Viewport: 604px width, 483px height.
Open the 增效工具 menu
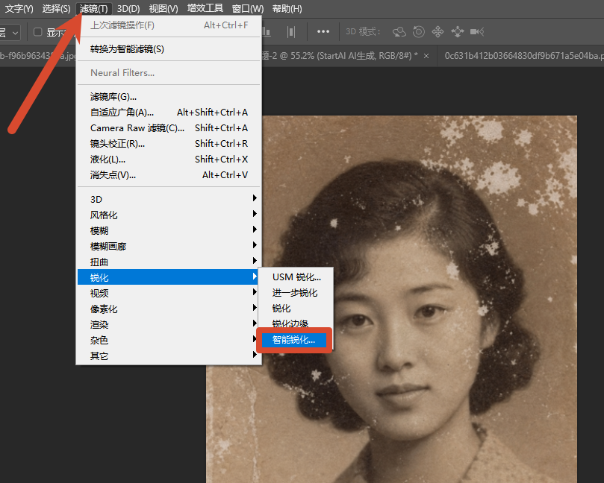pyautogui.click(x=205, y=8)
